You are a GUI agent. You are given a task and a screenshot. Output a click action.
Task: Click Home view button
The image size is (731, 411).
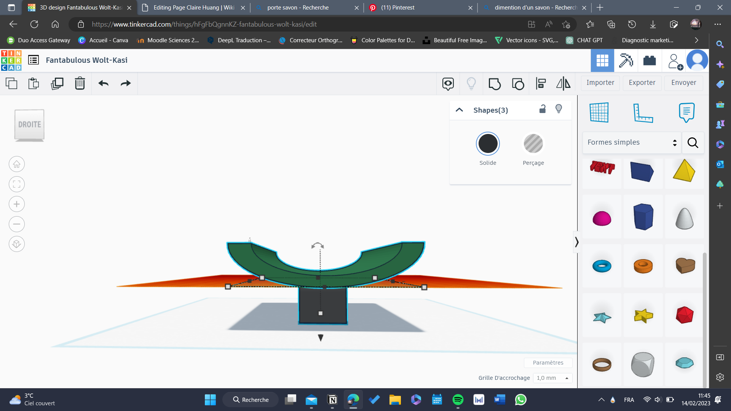(17, 164)
